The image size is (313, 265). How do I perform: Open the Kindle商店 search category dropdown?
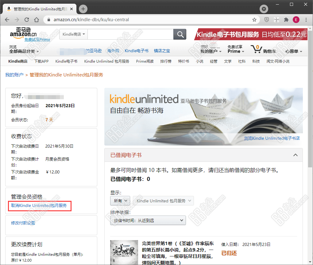74,34
